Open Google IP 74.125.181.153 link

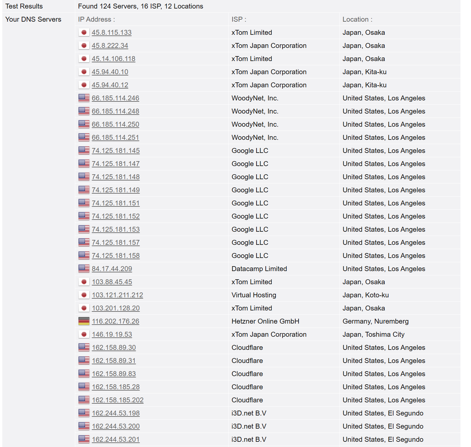click(116, 229)
